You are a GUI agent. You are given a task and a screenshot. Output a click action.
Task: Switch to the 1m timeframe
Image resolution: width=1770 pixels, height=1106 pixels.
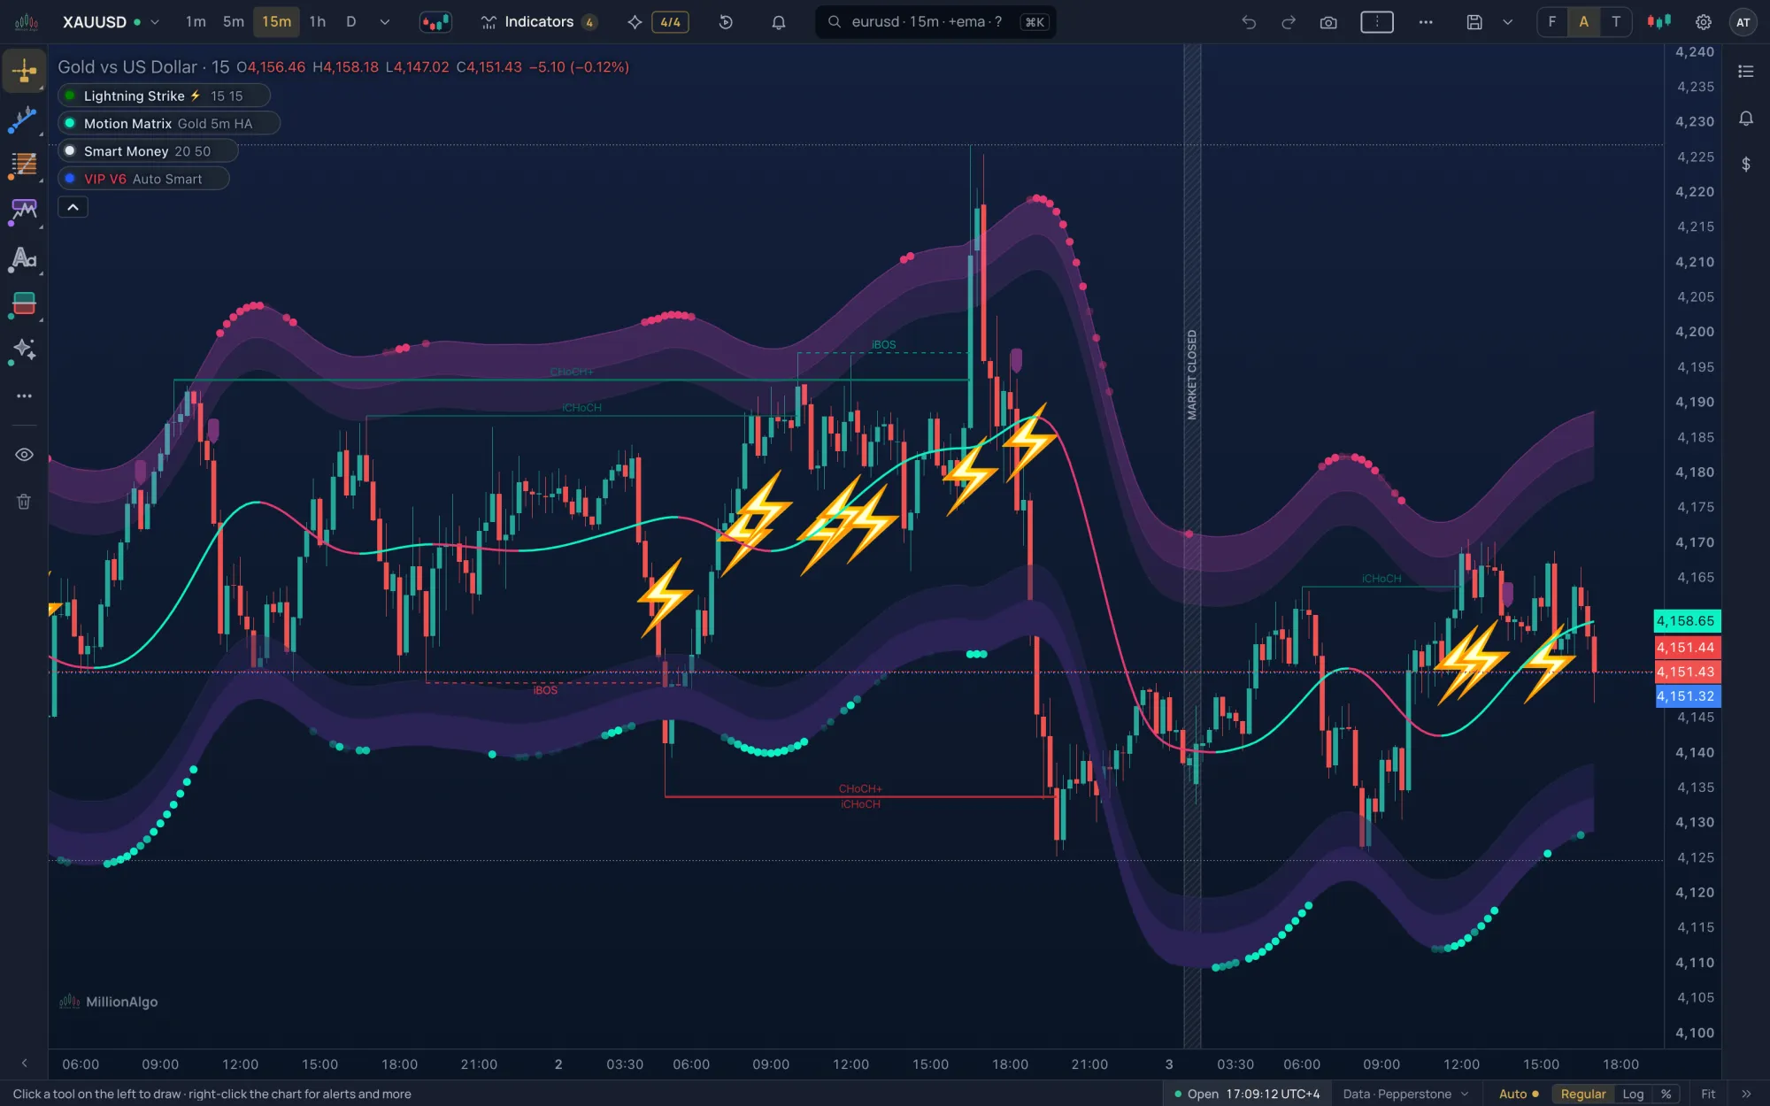point(196,22)
